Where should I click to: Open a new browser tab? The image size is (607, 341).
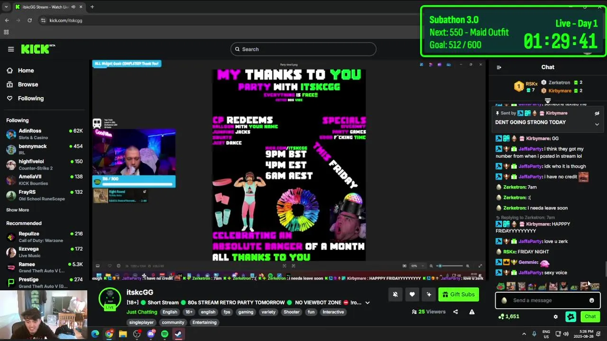[x=92, y=7]
